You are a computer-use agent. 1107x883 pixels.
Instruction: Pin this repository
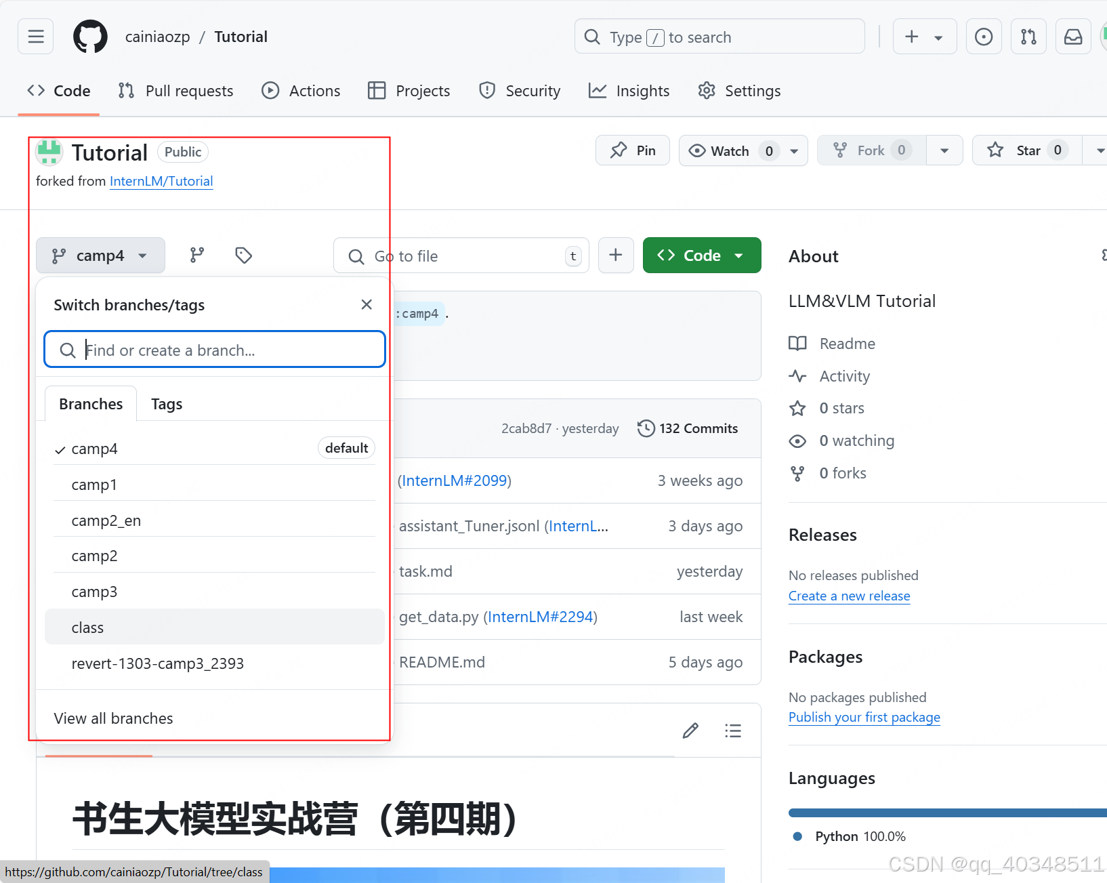pos(633,150)
